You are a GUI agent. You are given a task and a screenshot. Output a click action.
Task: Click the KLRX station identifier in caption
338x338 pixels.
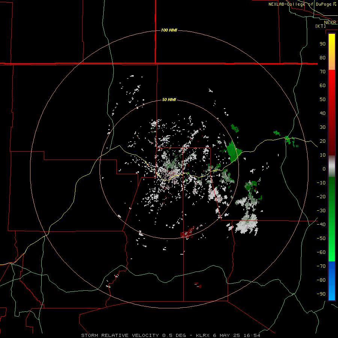[204, 335]
